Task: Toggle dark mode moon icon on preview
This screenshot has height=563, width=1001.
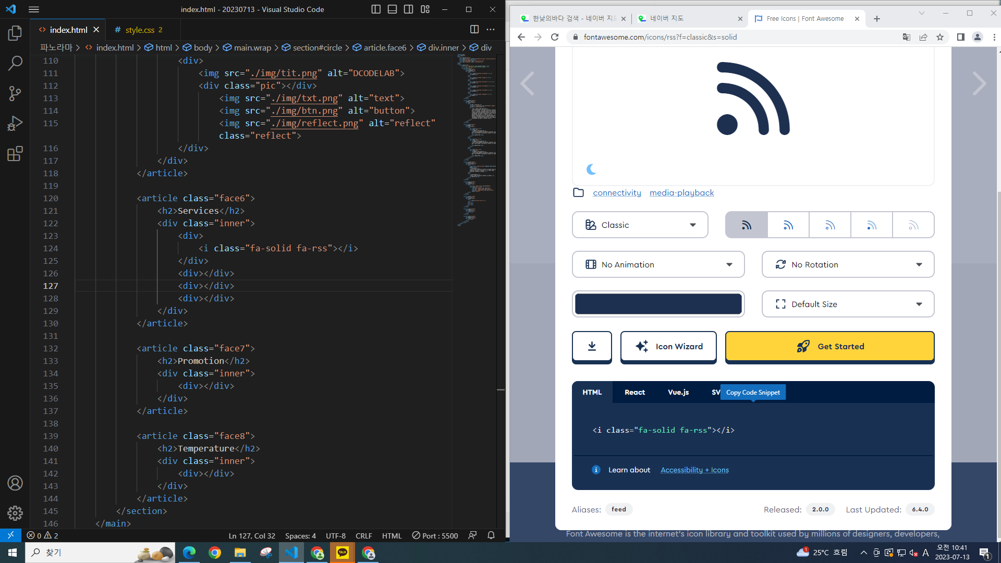Action: (591, 169)
